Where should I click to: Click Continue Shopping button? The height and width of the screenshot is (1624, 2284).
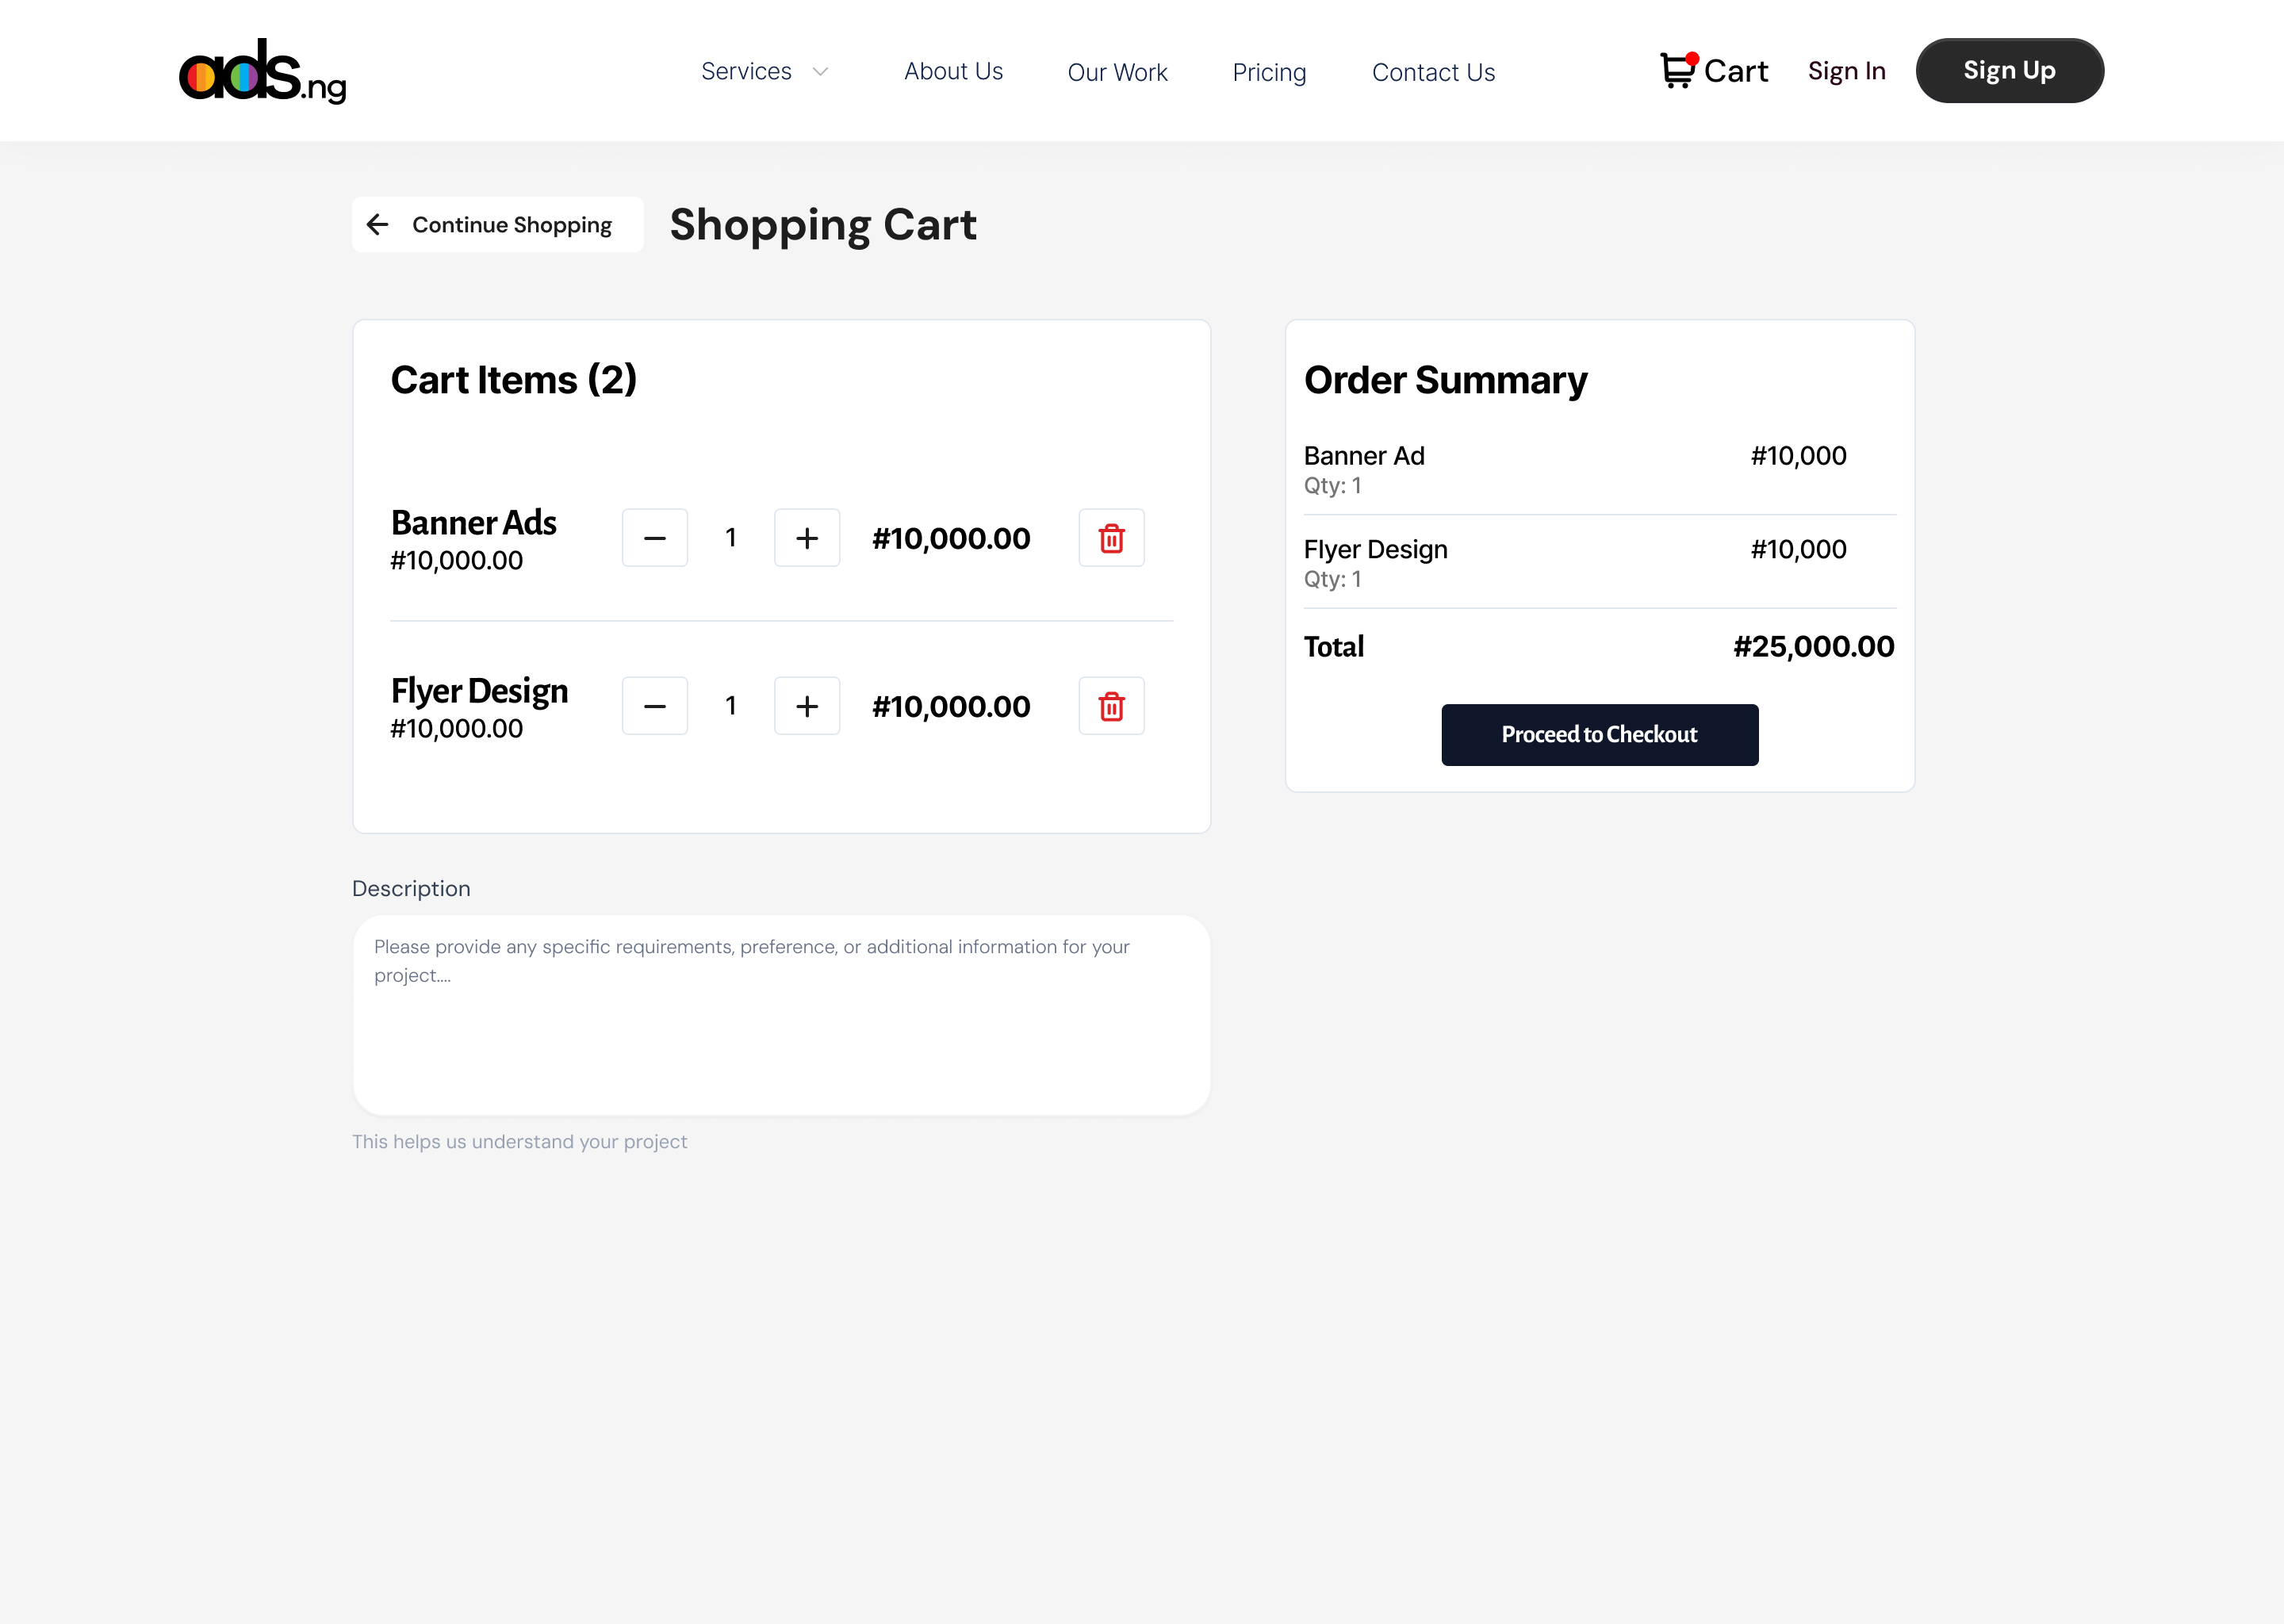pos(511,225)
